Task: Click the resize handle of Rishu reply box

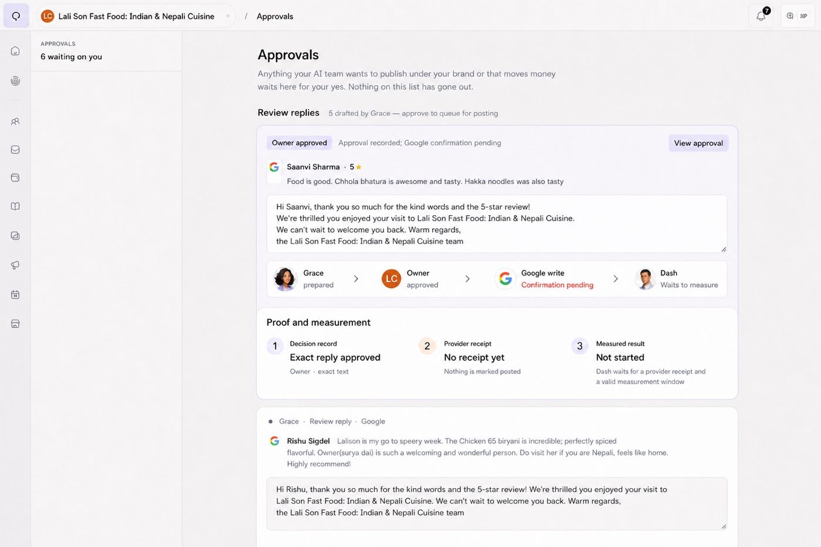Action: click(724, 526)
